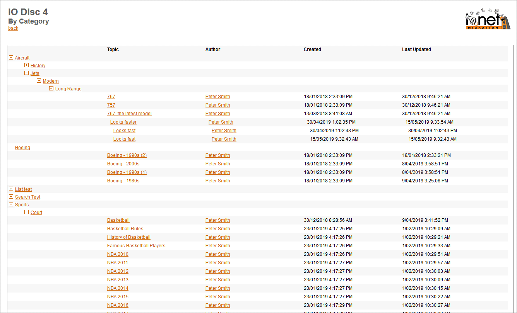Go back using the back link
This screenshot has width=517, height=313.
13,28
